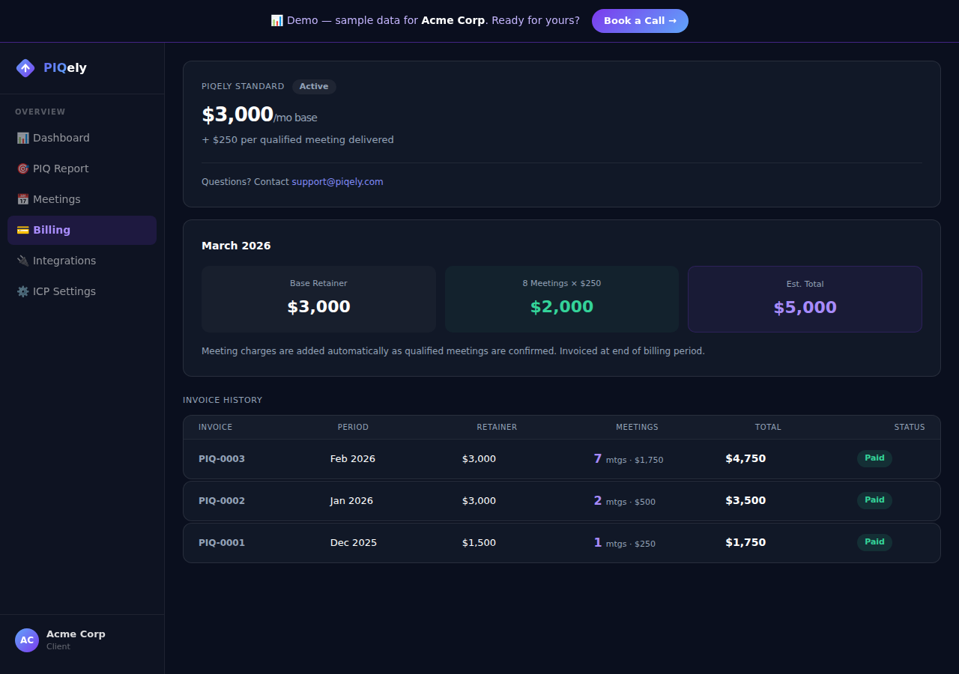Click the 8 Meetings × $250 card
Image resolution: width=959 pixels, height=674 pixels.
[x=562, y=299]
